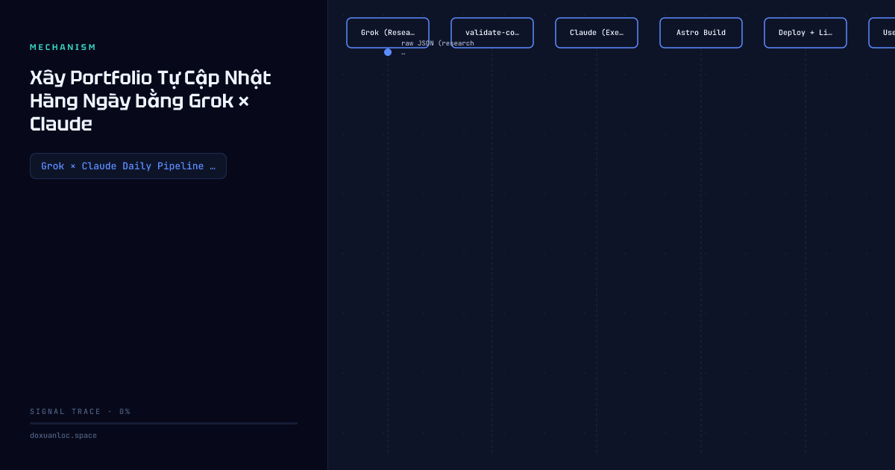Click the MECHANISM section label

pos(63,48)
